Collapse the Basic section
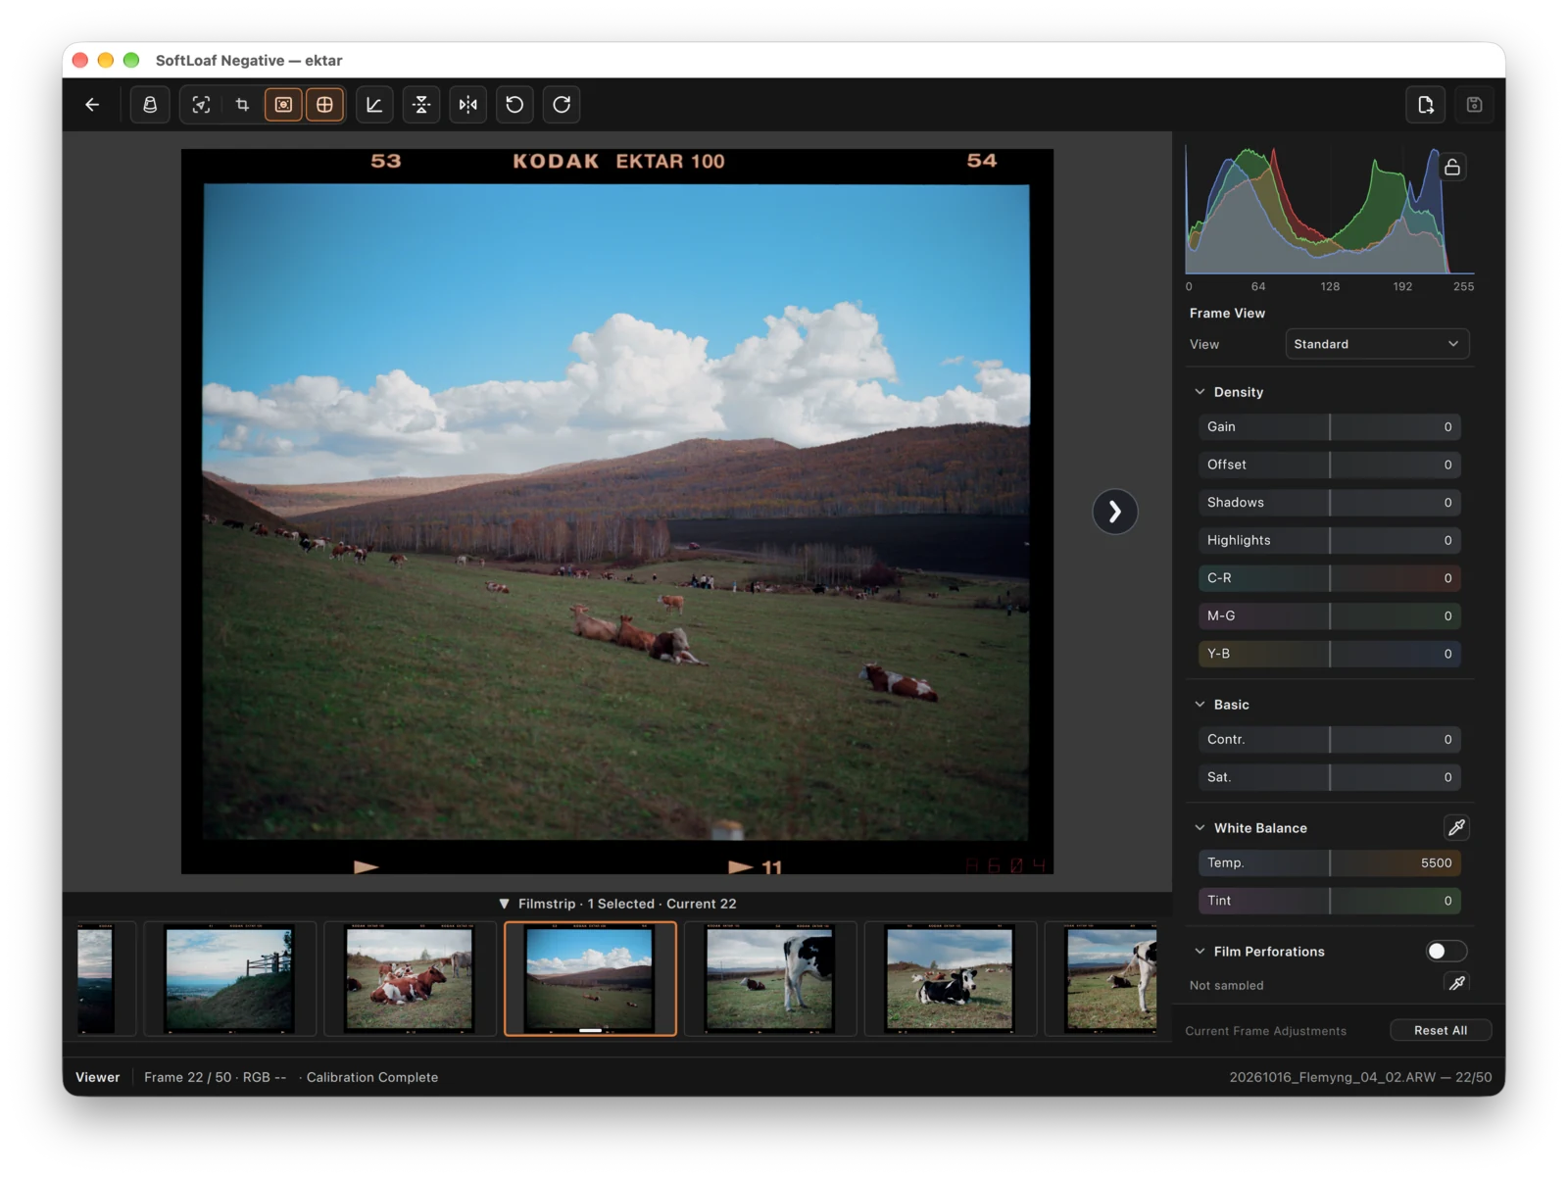Image resolution: width=1568 pixels, height=1179 pixels. click(1200, 705)
